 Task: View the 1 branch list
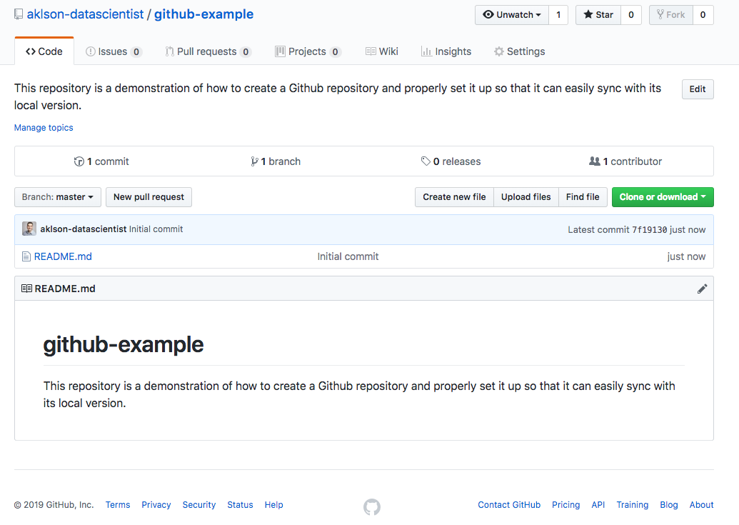[276, 161]
